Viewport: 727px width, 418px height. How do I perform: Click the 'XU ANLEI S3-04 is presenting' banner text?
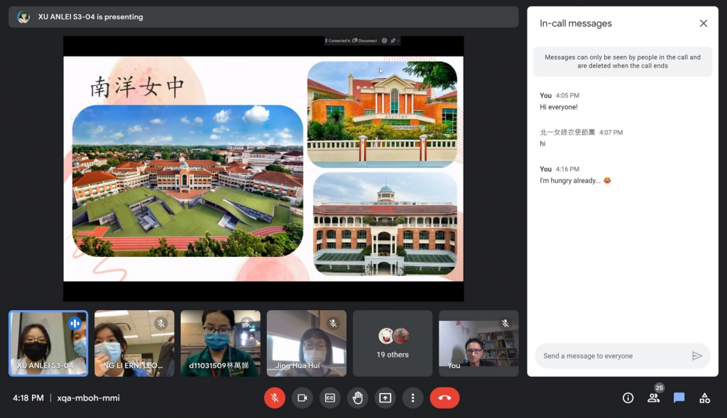coord(90,17)
